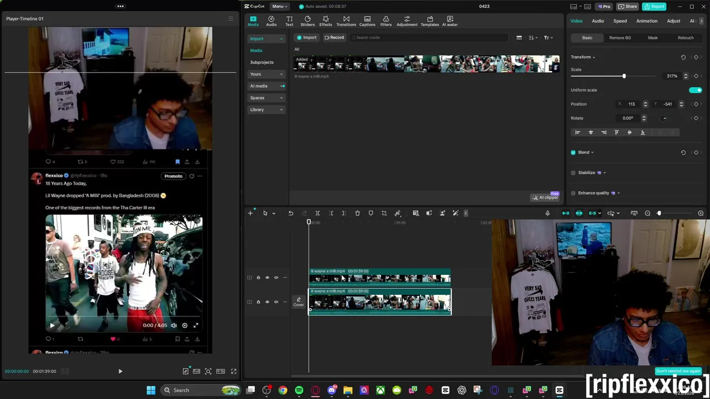The image size is (710, 399).
Task: Click the Record button
Action: (x=334, y=38)
